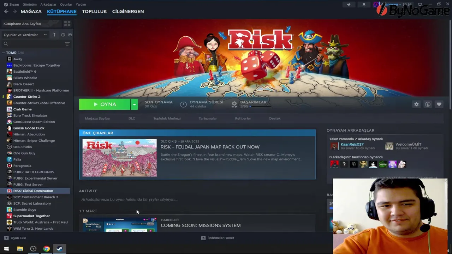The height and width of the screenshot is (254, 452).
Task: Open the KÜTÜPHANE tab
Action: (62, 11)
